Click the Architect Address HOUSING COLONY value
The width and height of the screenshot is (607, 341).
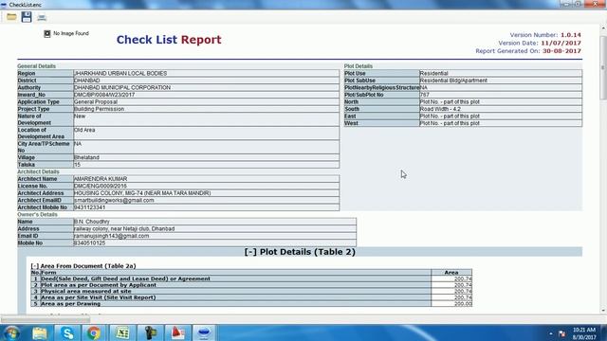(142, 193)
